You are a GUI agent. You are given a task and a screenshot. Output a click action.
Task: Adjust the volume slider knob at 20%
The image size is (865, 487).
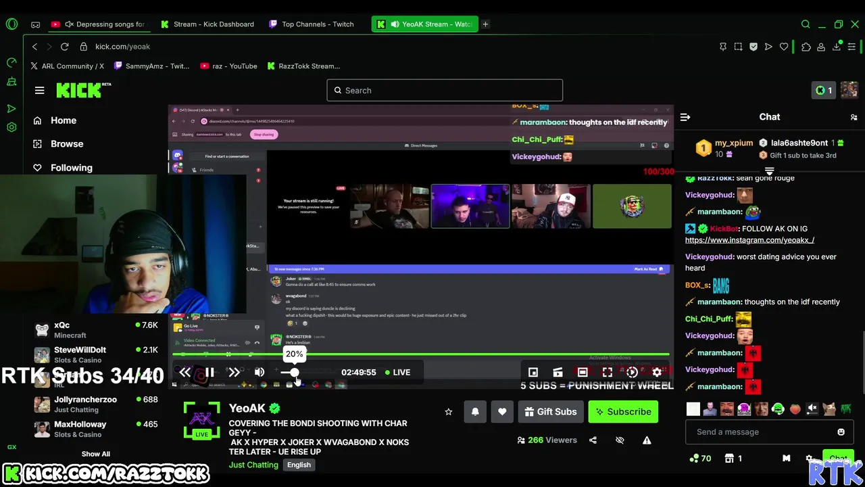pyautogui.click(x=294, y=372)
